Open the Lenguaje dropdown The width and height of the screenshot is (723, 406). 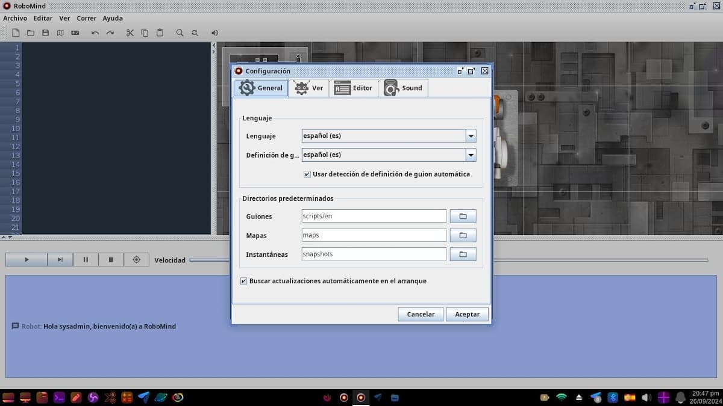tap(471, 136)
